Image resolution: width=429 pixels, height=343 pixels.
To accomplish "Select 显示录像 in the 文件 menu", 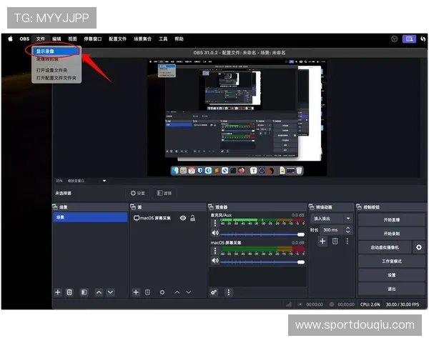I will pyautogui.click(x=46, y=51).
